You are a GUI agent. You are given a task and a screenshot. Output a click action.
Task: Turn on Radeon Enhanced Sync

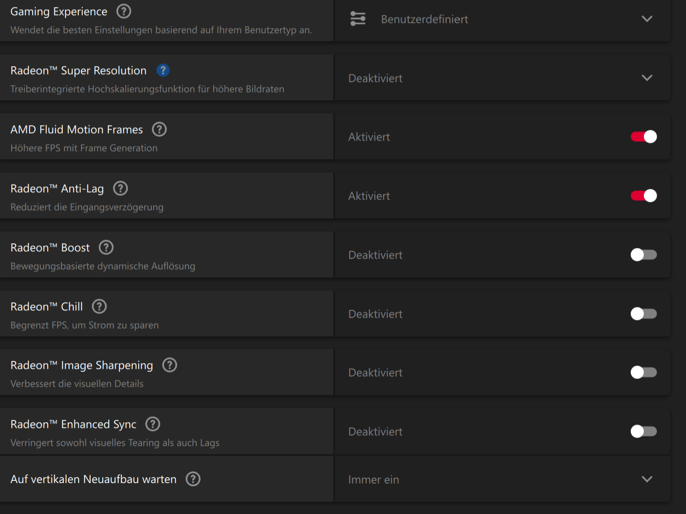pyautogui.click(x=643, y=432)
